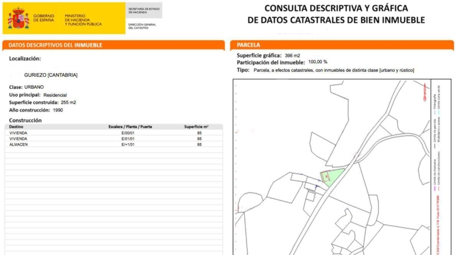Screen dimensions: 458x255
Task: Select the 'Residencial' value
Action: tap(55, 95)
